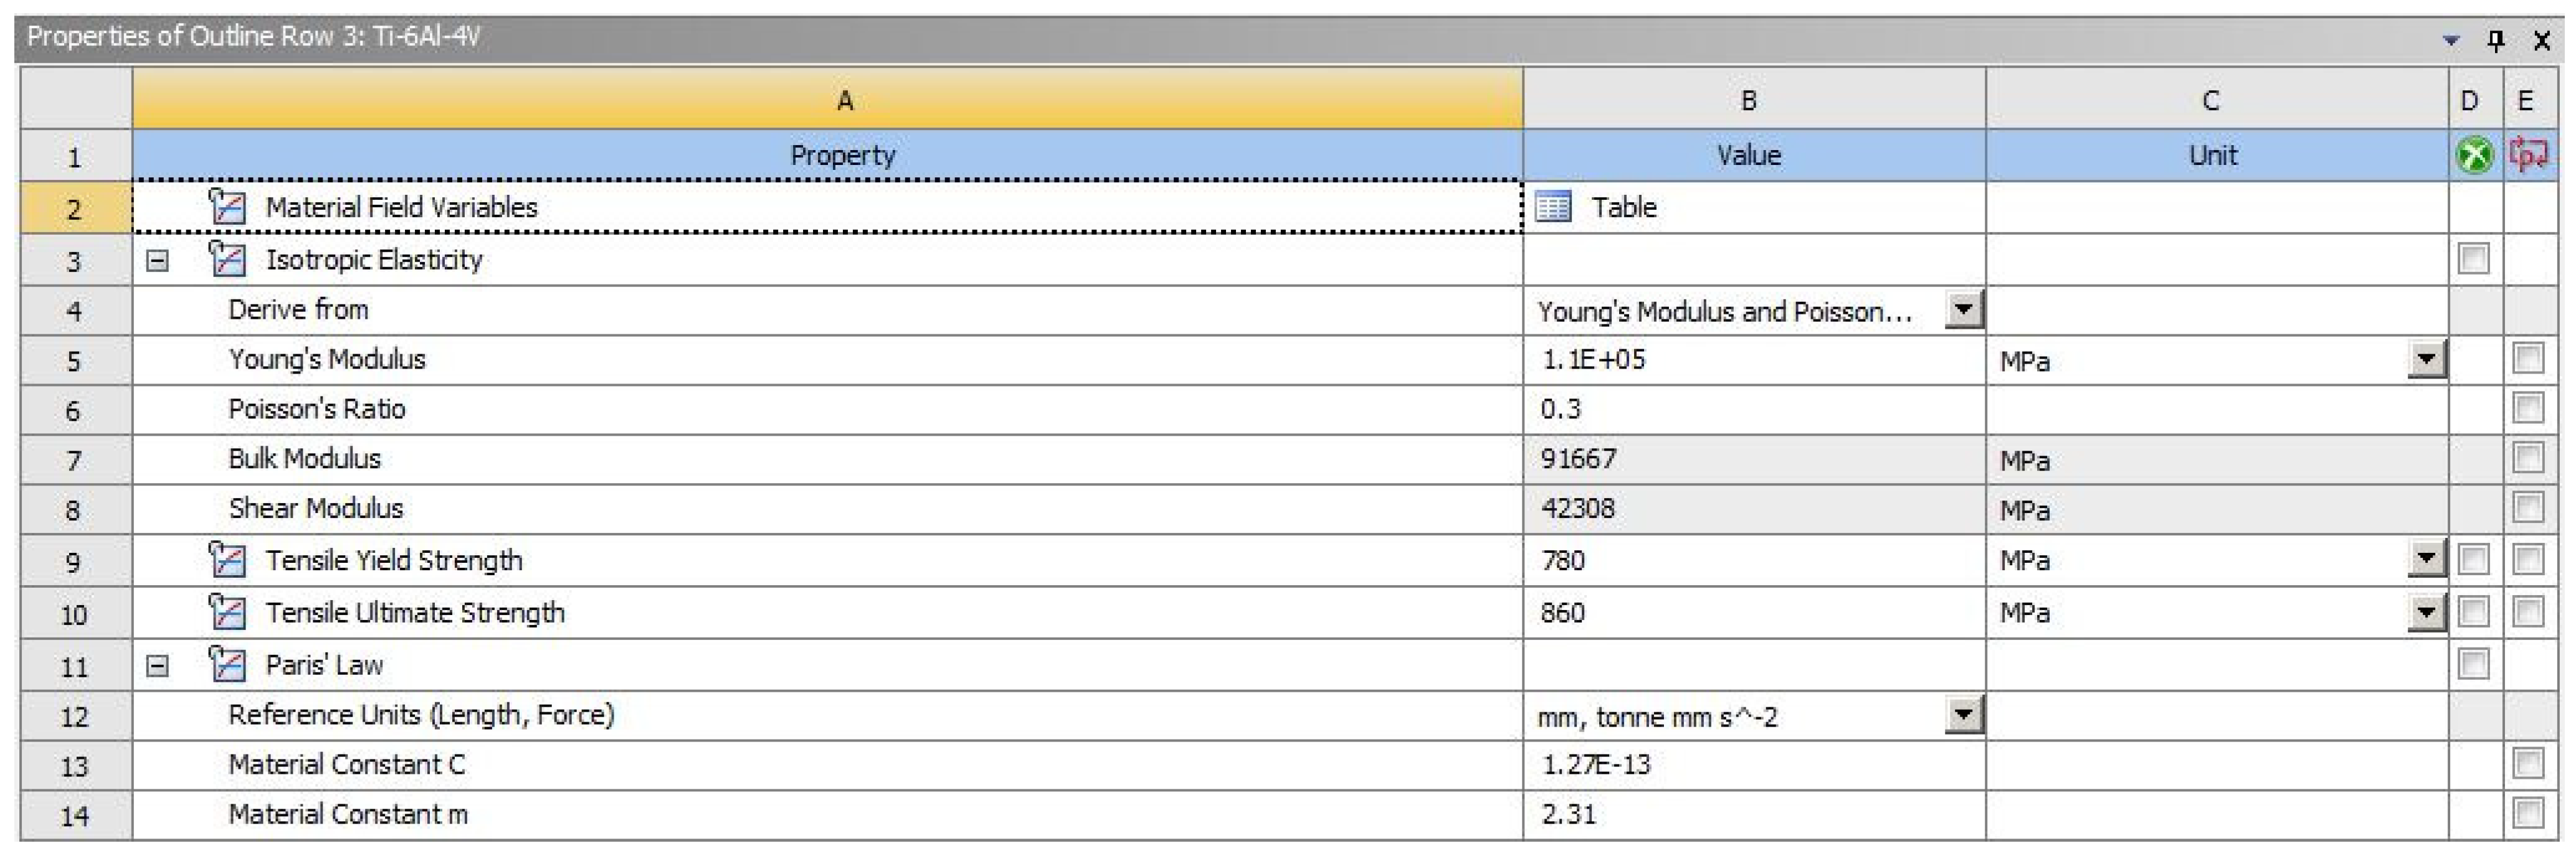Click the Table icon in Value column
The image size is (2576, 856).
tap(1553, 207)
